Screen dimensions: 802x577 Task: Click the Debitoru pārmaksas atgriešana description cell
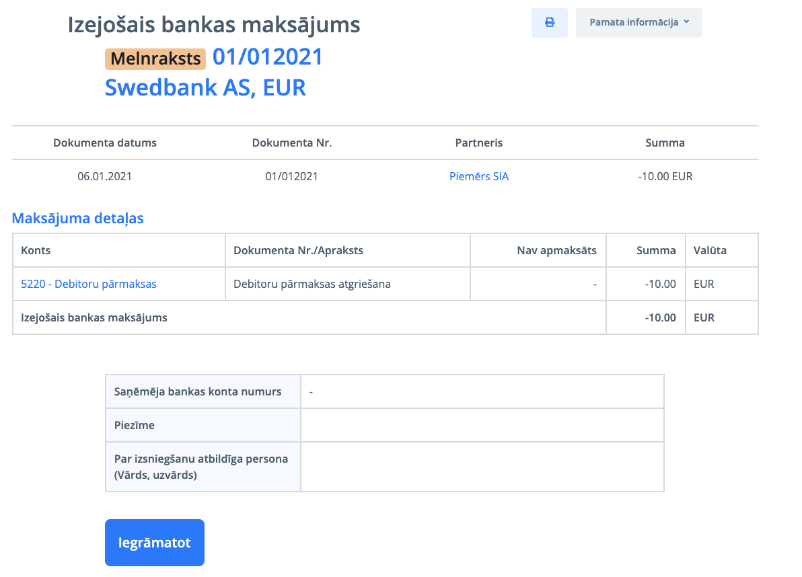pyautogui.click(x=312, y=284)
